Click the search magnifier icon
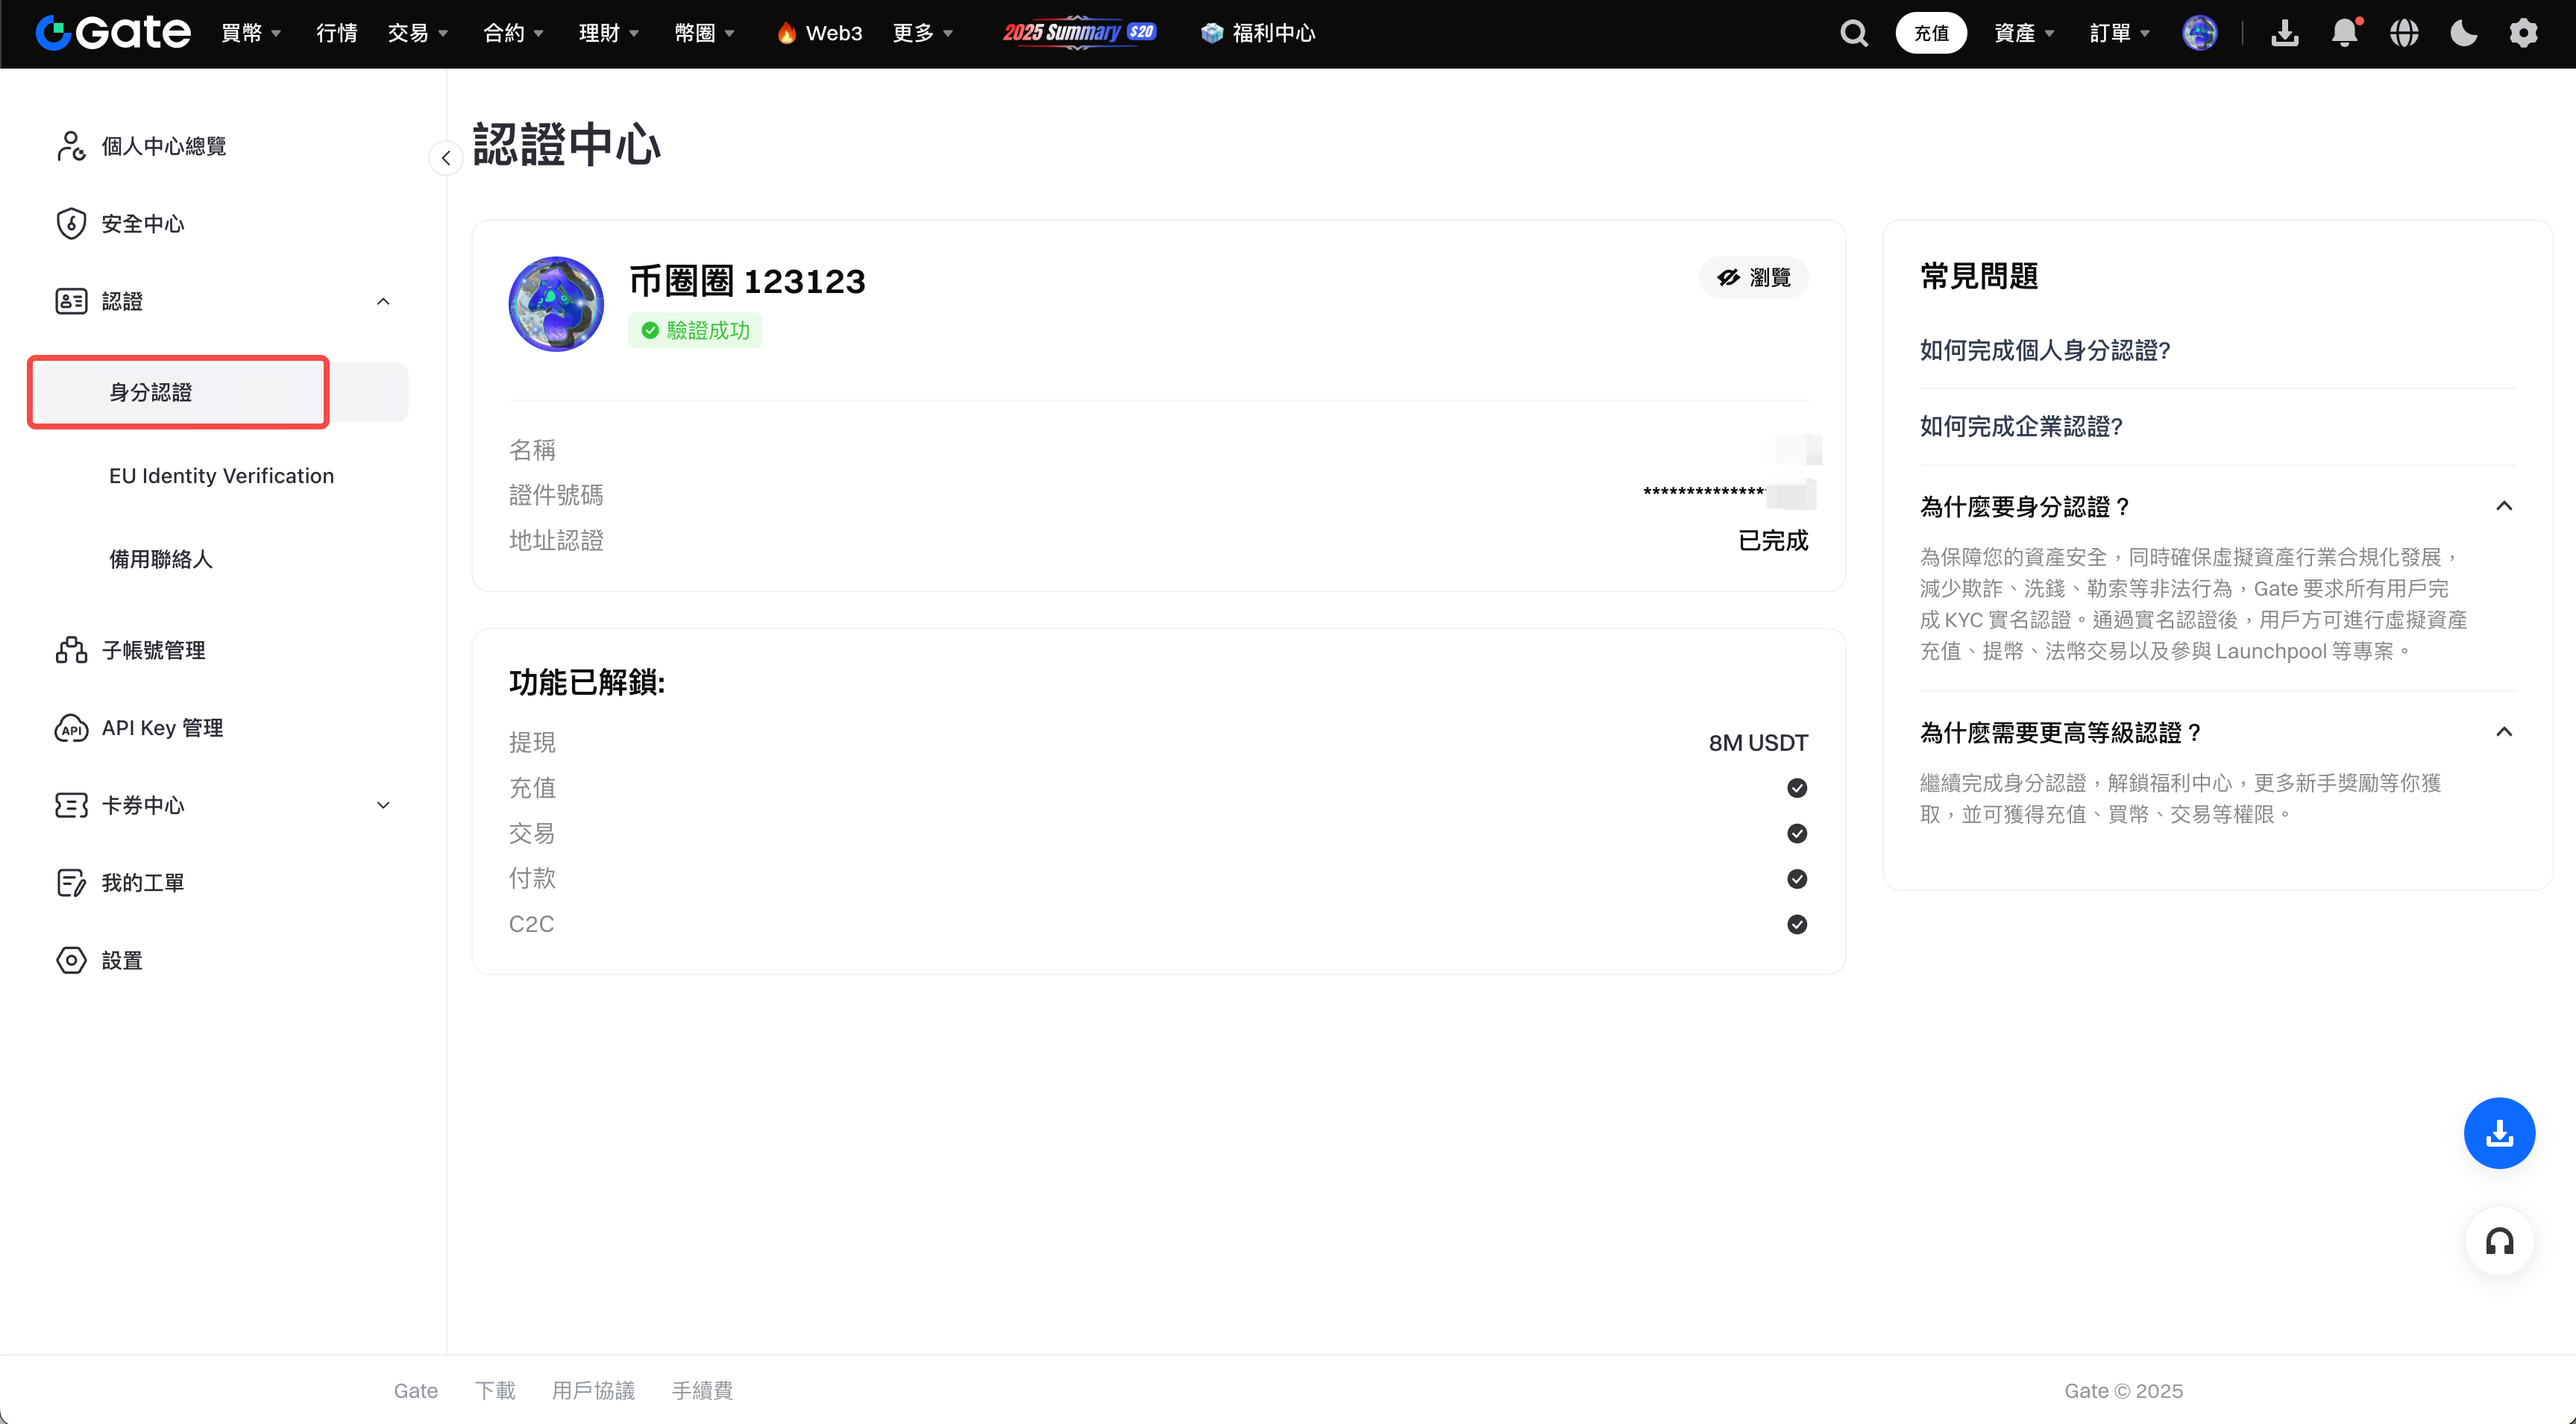This screenshot has width=2576, height=1424. coord(1853,33)
